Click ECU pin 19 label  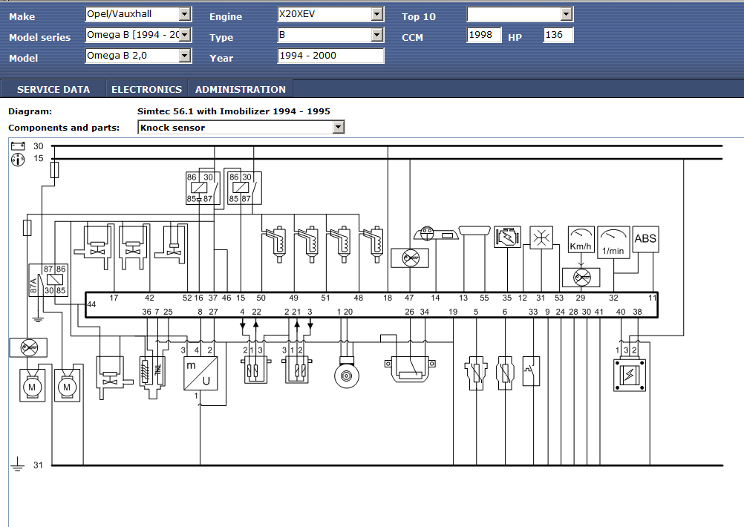pyautogui.click(x=453, y=312)
